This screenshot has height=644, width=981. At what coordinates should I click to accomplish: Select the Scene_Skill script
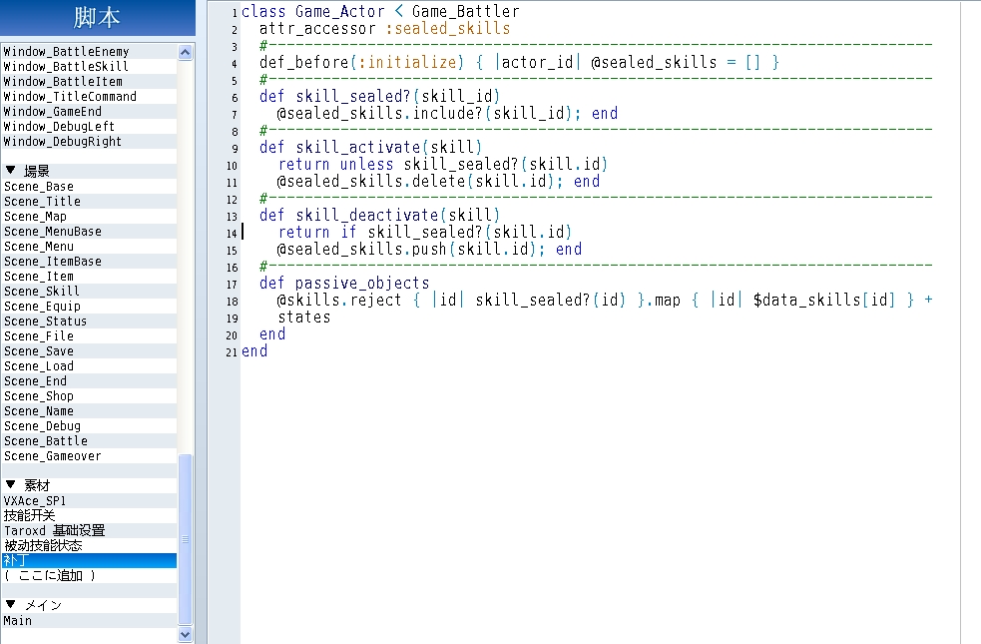click(90, 291)
